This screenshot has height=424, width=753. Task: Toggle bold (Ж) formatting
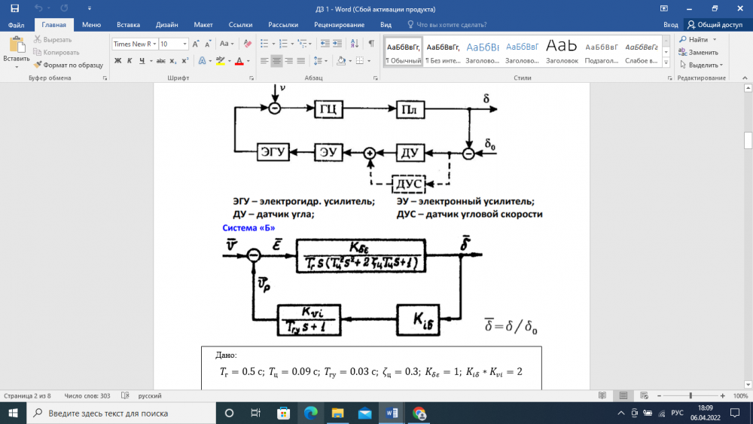click(118, 61)
